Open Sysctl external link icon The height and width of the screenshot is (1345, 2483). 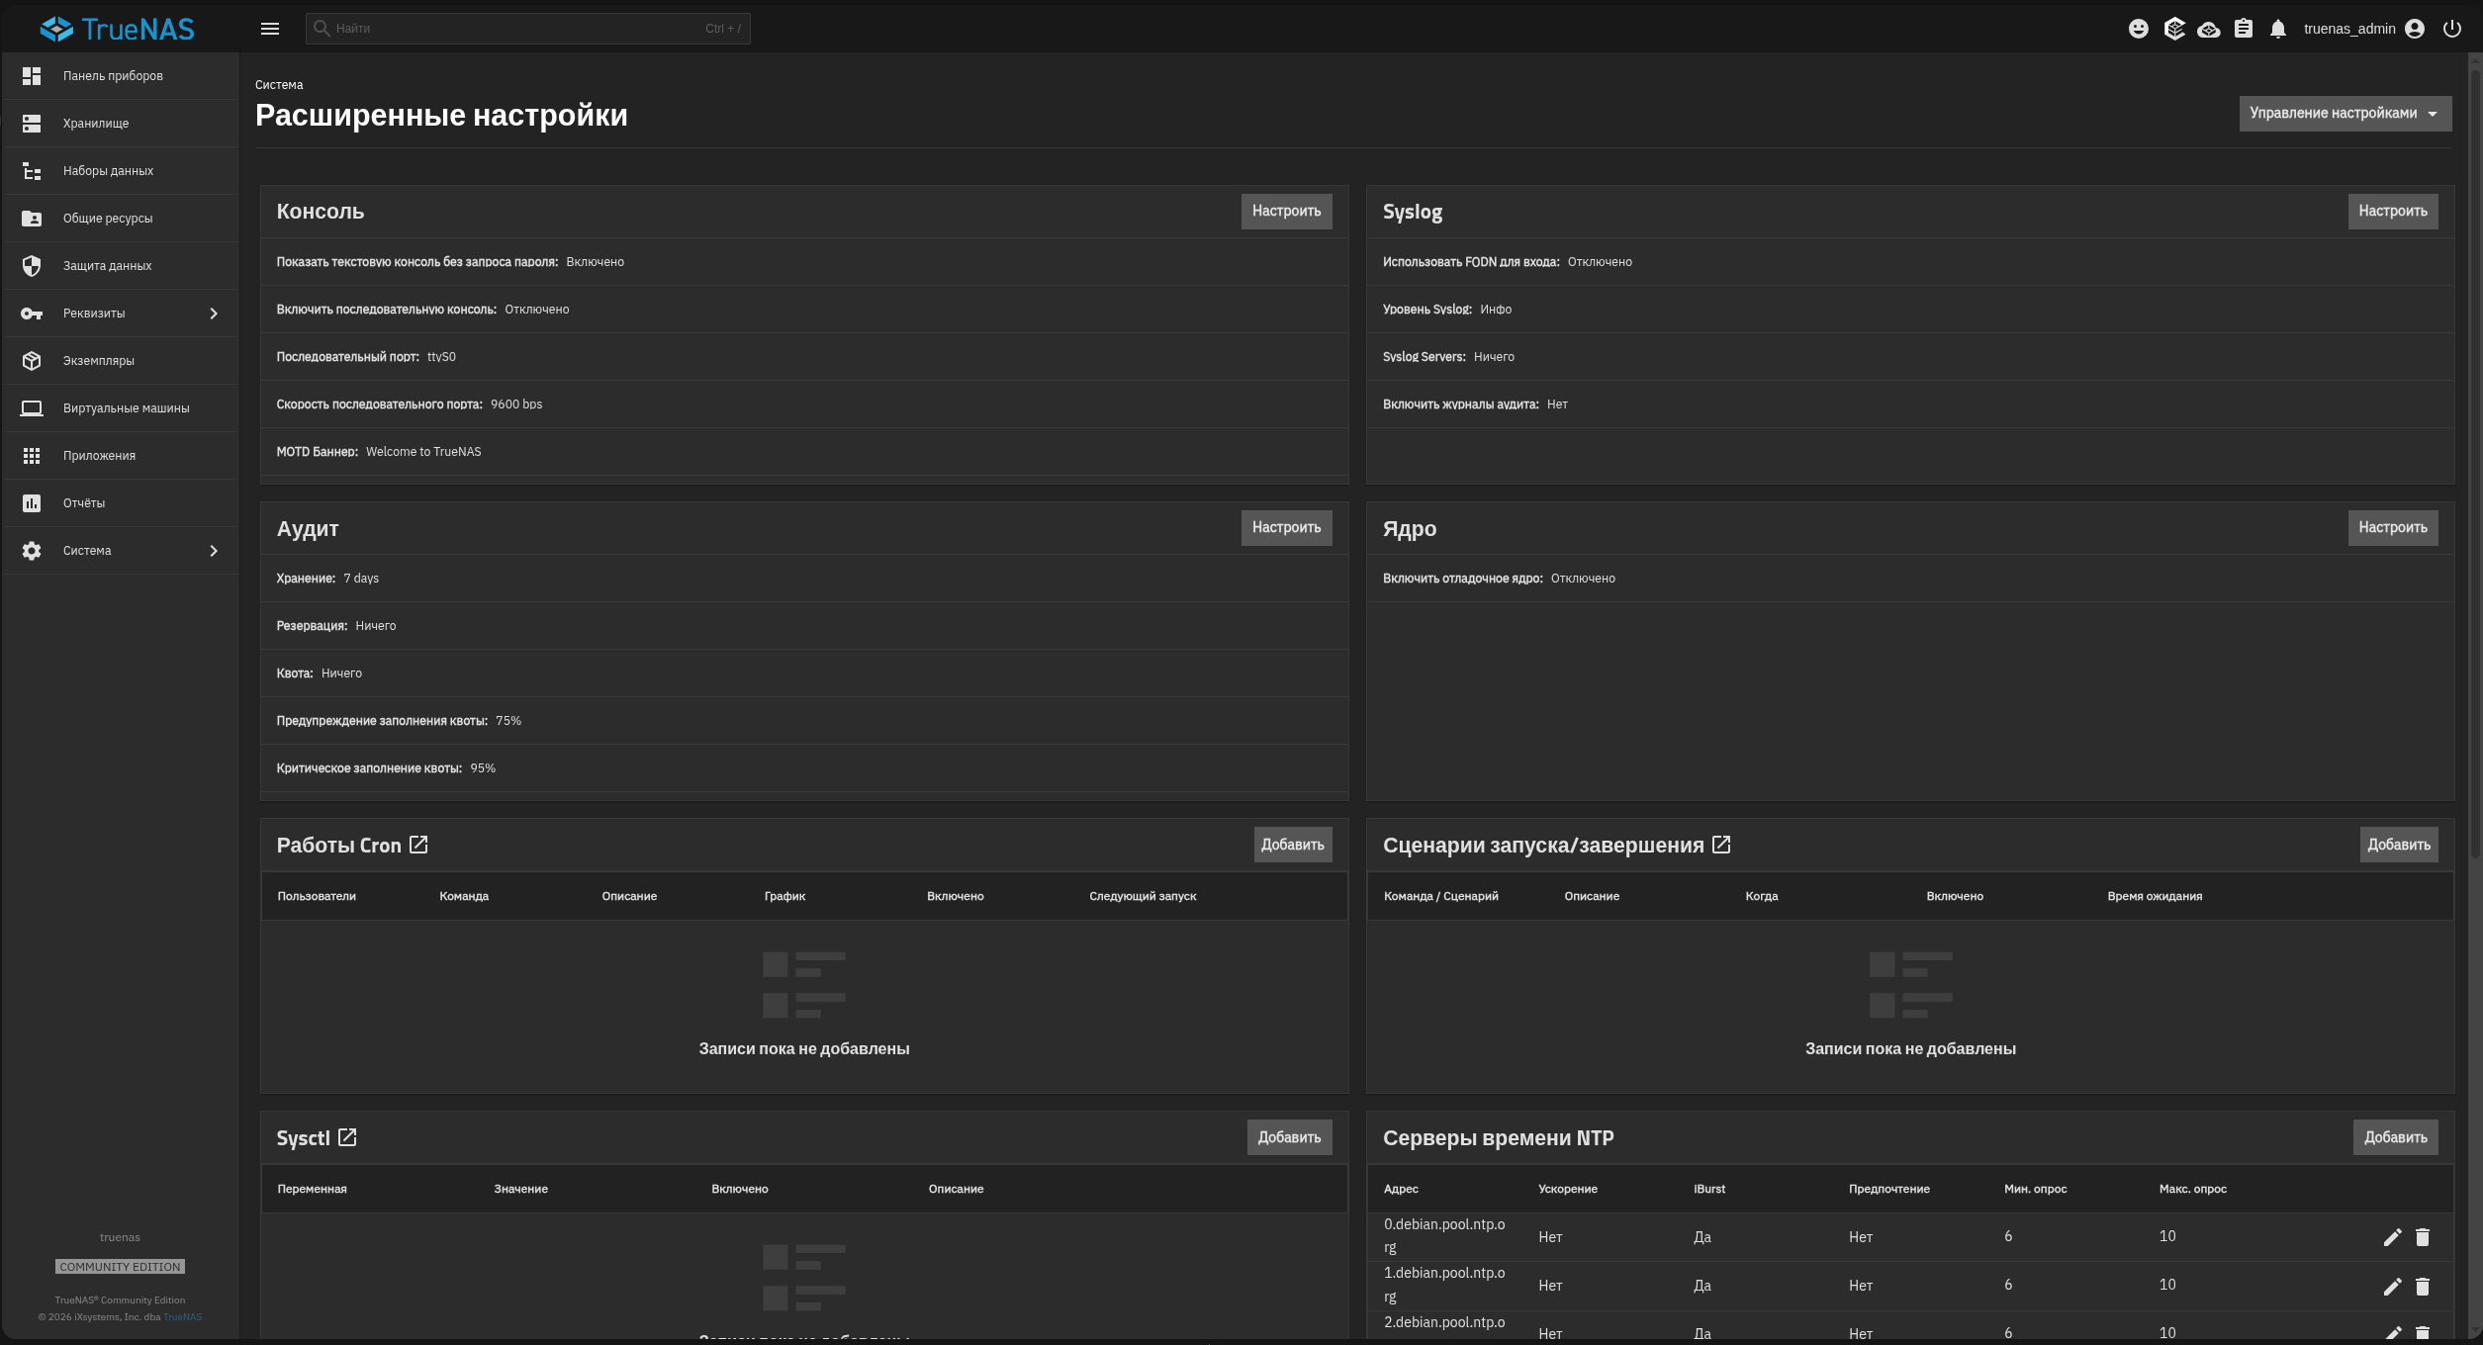click(347, 1137)
